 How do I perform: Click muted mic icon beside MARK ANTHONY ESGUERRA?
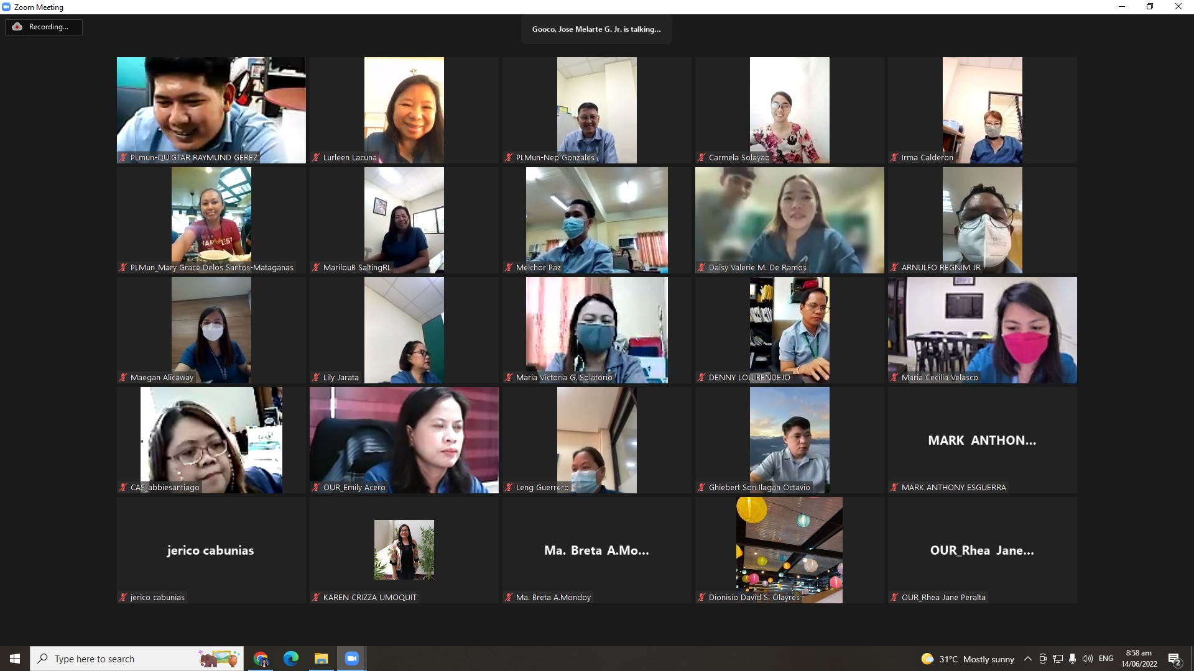click(894, 488)
